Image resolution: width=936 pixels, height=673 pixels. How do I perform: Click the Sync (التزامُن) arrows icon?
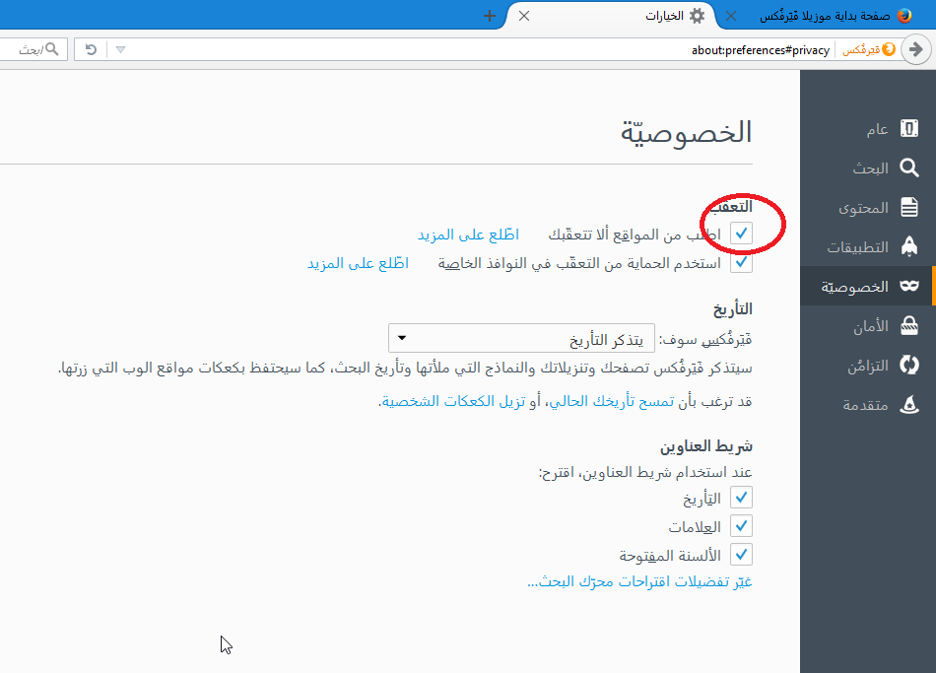point(909,365)
